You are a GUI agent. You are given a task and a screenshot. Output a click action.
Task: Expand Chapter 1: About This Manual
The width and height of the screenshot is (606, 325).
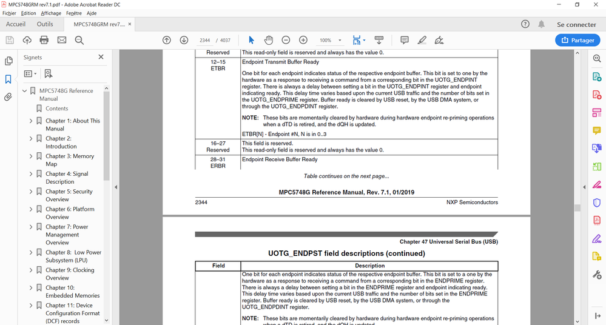[31, 121]
